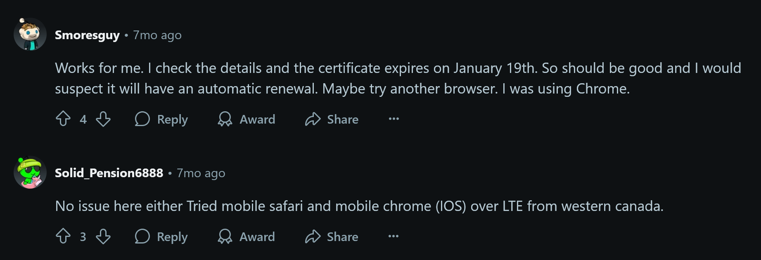Award Smoresguy's comment

[246, 119]
